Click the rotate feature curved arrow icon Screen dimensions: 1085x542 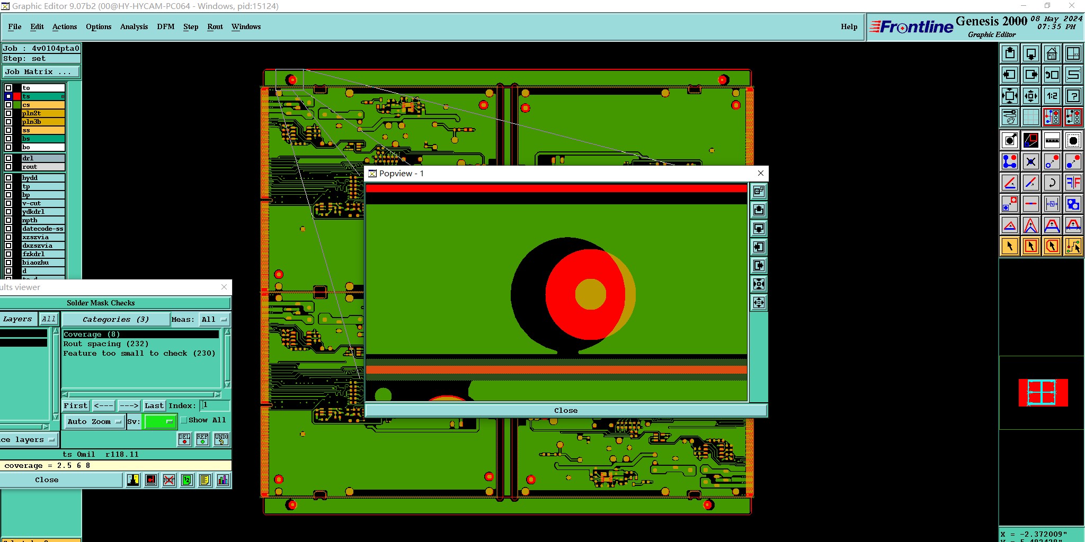1052,183
